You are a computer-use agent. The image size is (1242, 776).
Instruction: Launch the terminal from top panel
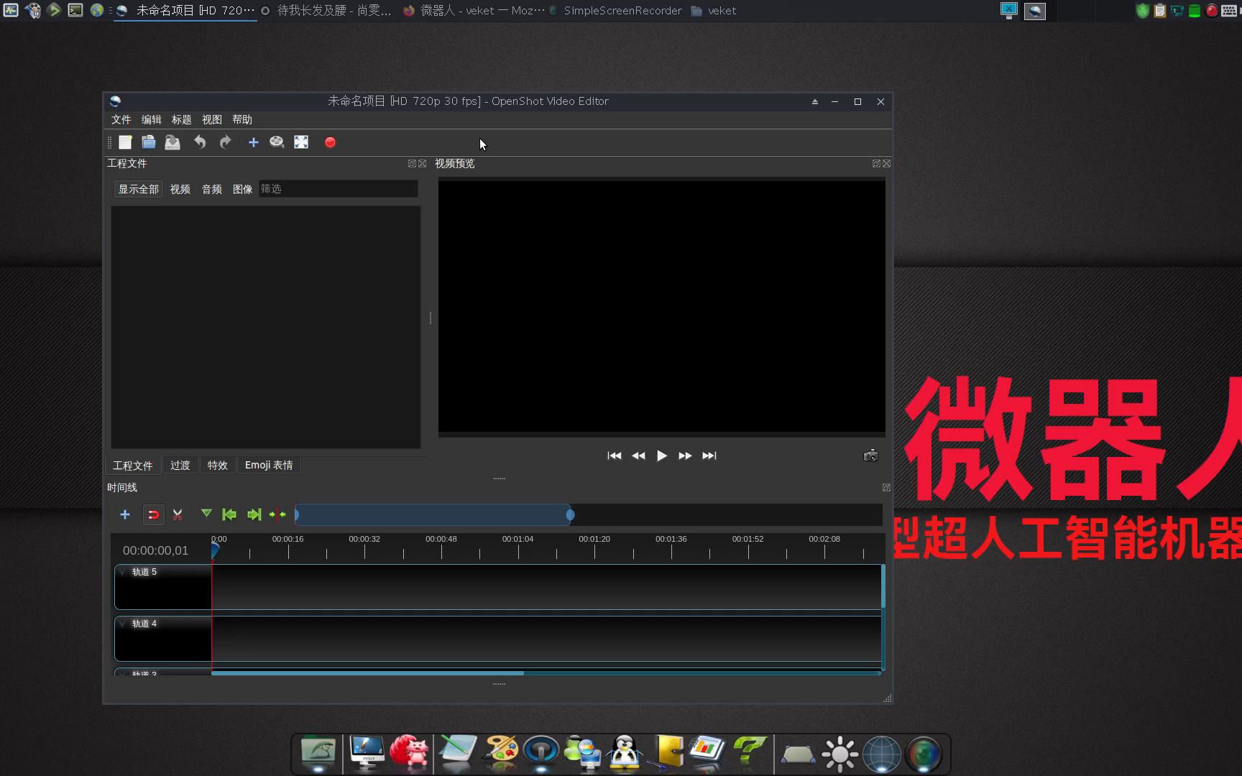coord(75,10)
